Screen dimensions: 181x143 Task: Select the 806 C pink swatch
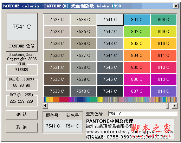[137, 79]
